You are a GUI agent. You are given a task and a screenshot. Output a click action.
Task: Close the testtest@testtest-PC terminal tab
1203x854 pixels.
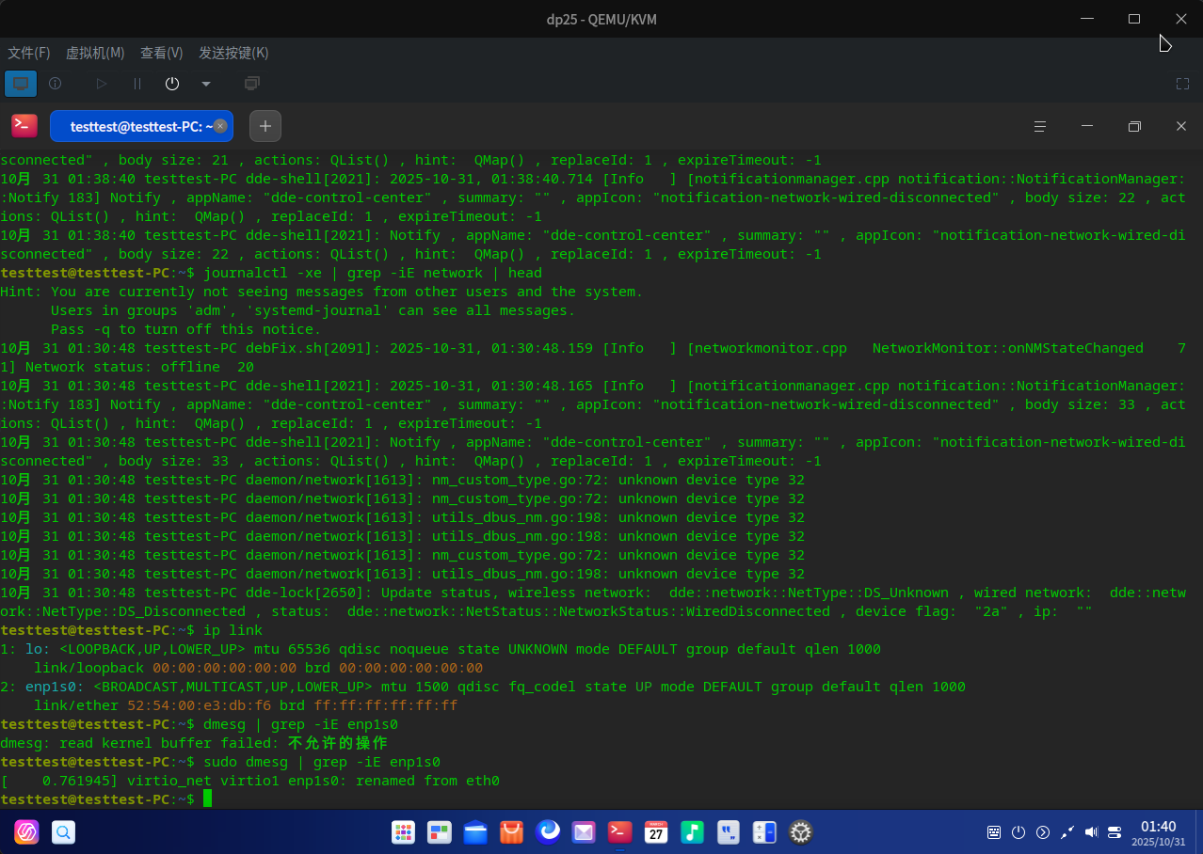point(220,126)
